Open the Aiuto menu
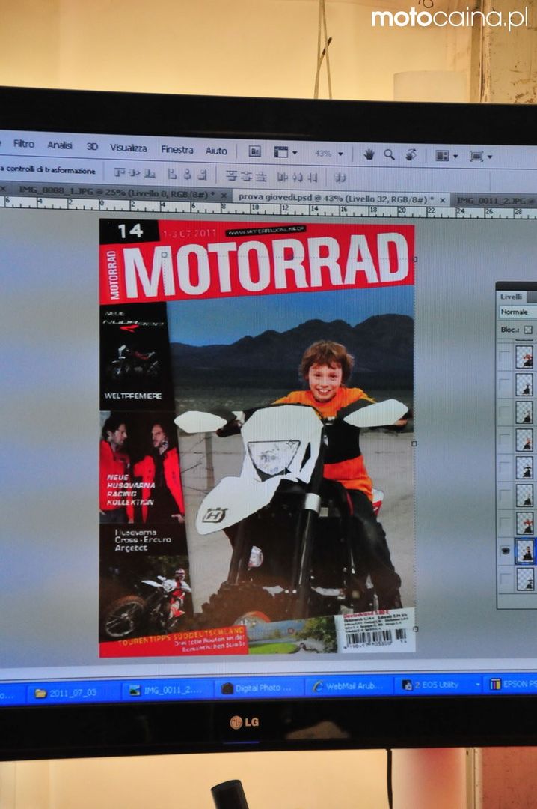 [x=216, y=151]
